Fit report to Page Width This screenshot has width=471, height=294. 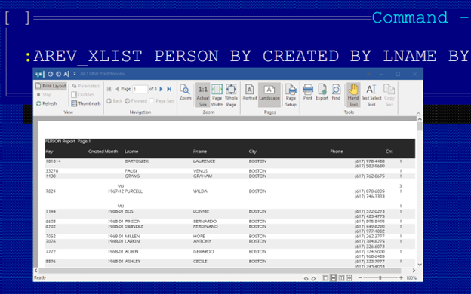click(217, 95)
